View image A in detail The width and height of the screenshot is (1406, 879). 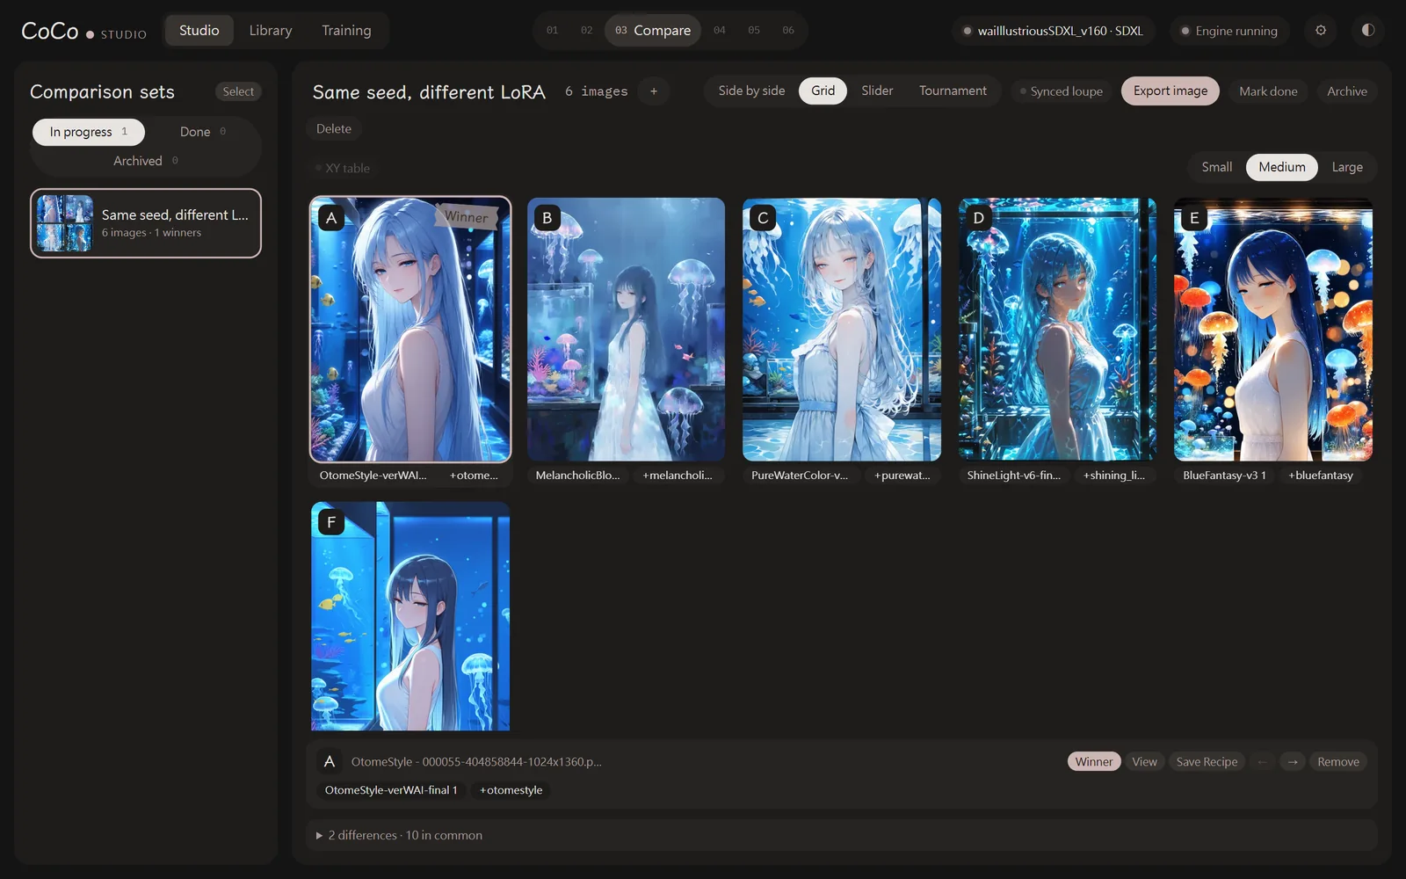pos(1144,761)
